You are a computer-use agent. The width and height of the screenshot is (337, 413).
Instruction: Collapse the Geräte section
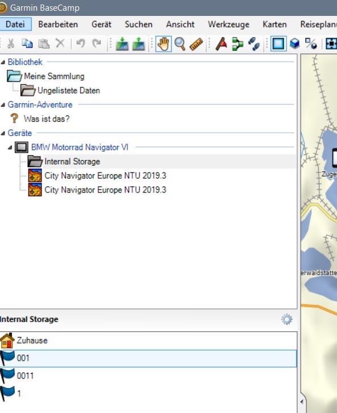click(x=3, y=134)
